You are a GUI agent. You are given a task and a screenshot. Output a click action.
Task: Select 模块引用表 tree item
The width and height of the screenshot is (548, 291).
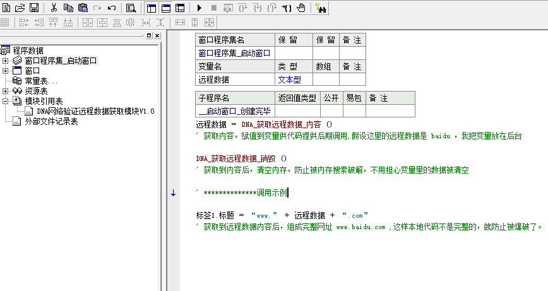[x=44, y=101]
